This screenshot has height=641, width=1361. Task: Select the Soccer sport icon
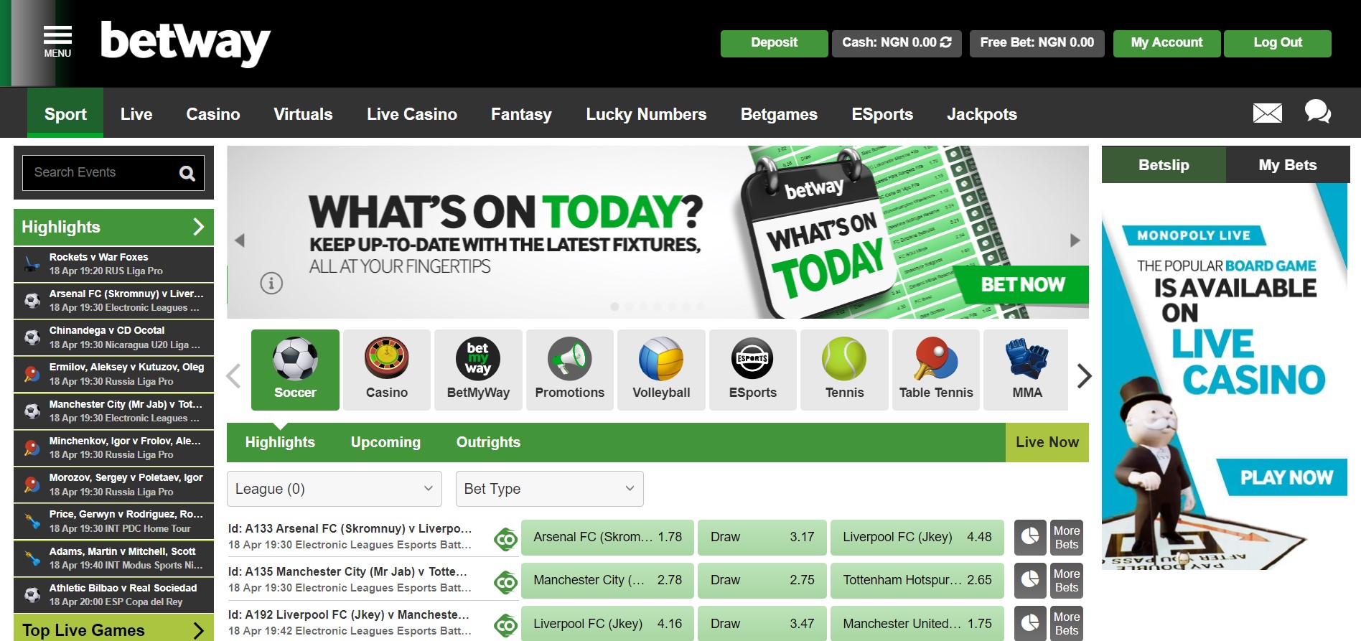tap(295, 370)
